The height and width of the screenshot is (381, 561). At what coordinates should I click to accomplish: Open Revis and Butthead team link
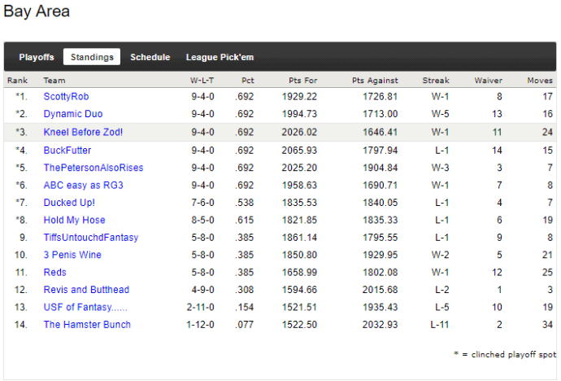pos(86,290)
